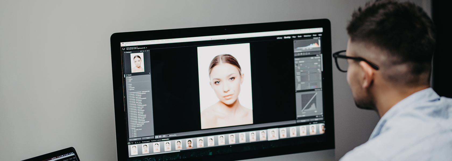452x161 pixels.
Task: Click the Copy settings button
Action: click(135, 140)
